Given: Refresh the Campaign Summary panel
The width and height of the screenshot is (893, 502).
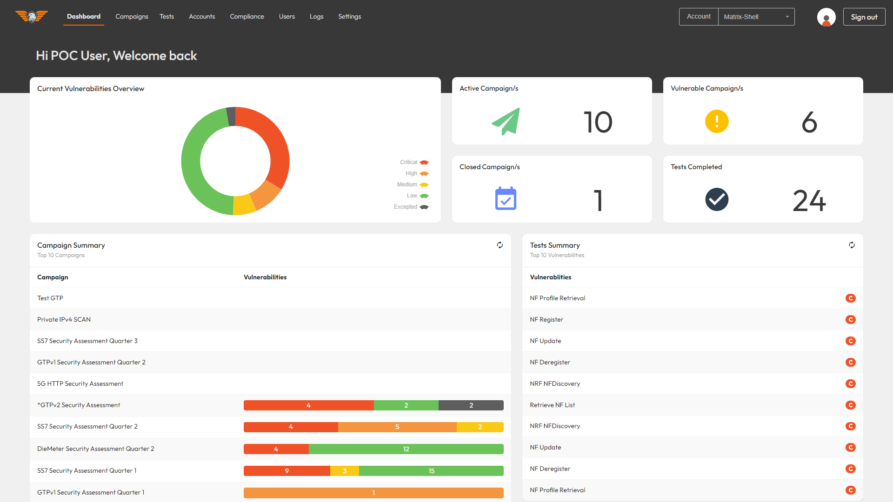Looking at the screenshot, I should click(500, 245).
